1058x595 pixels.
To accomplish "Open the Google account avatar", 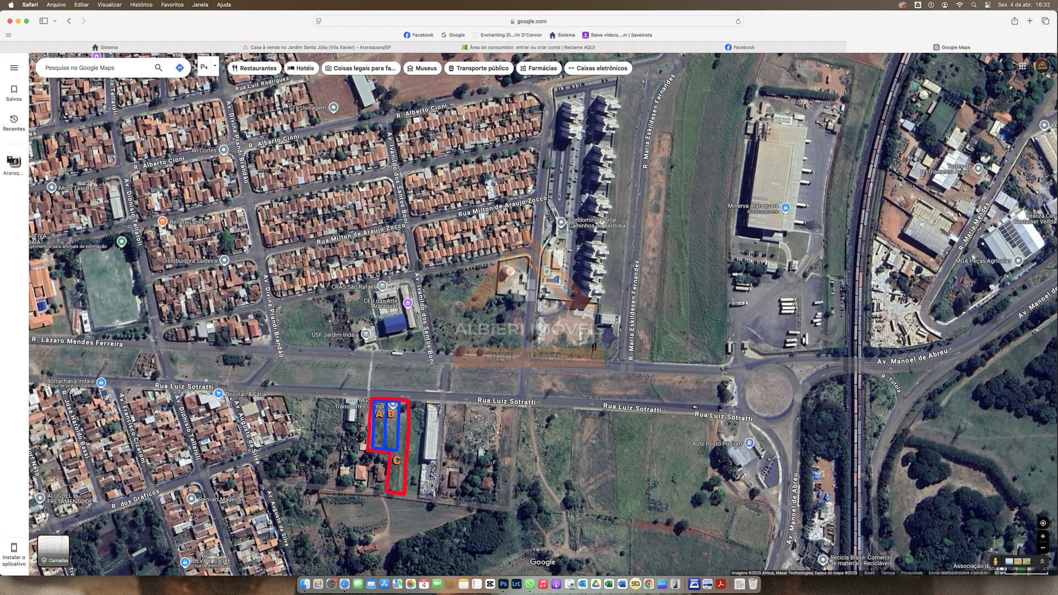I will [x=1042, y=66].
